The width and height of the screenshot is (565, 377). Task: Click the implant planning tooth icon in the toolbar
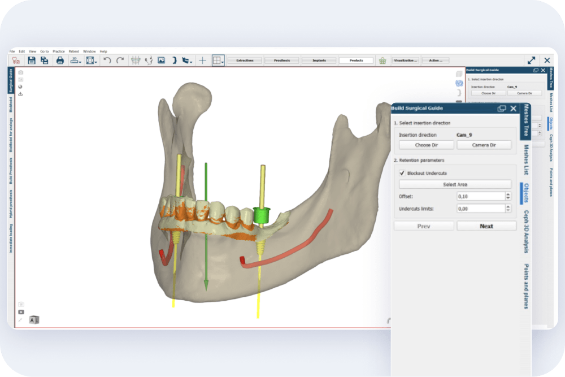(15, 60)
